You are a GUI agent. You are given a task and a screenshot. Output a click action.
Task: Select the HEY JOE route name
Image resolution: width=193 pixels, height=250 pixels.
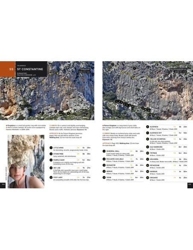57,168
